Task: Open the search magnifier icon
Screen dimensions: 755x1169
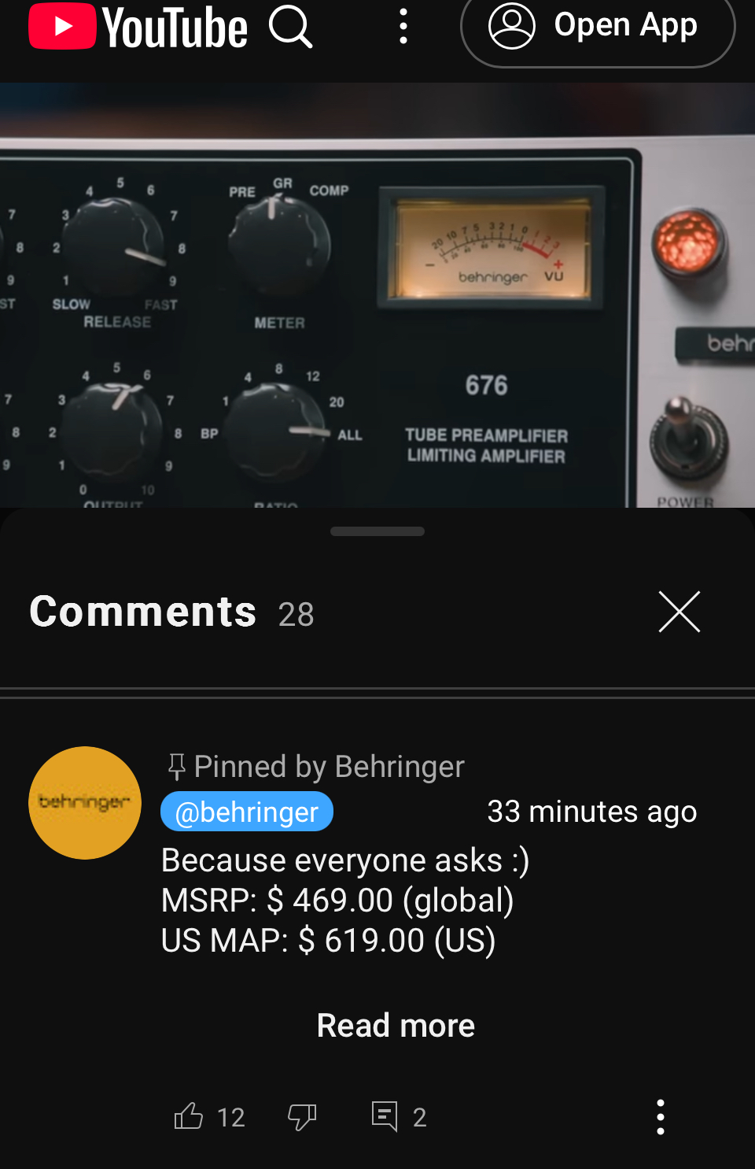Action: pos(291,26)
